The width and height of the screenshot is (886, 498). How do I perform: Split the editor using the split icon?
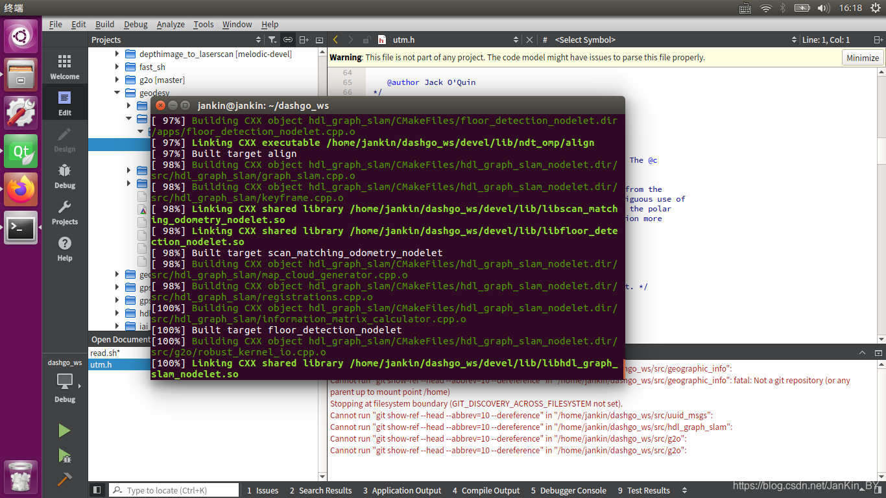304,40
